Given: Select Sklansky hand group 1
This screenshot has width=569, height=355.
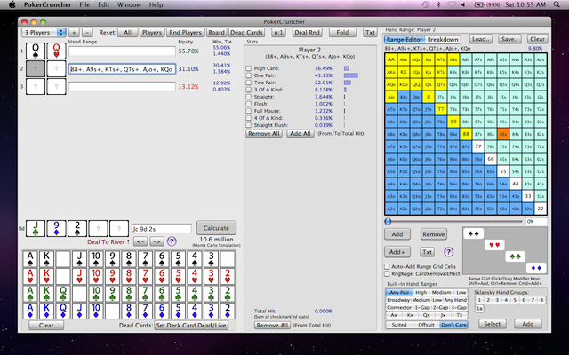Looking at the screenshot, I should tap(479, 300).
